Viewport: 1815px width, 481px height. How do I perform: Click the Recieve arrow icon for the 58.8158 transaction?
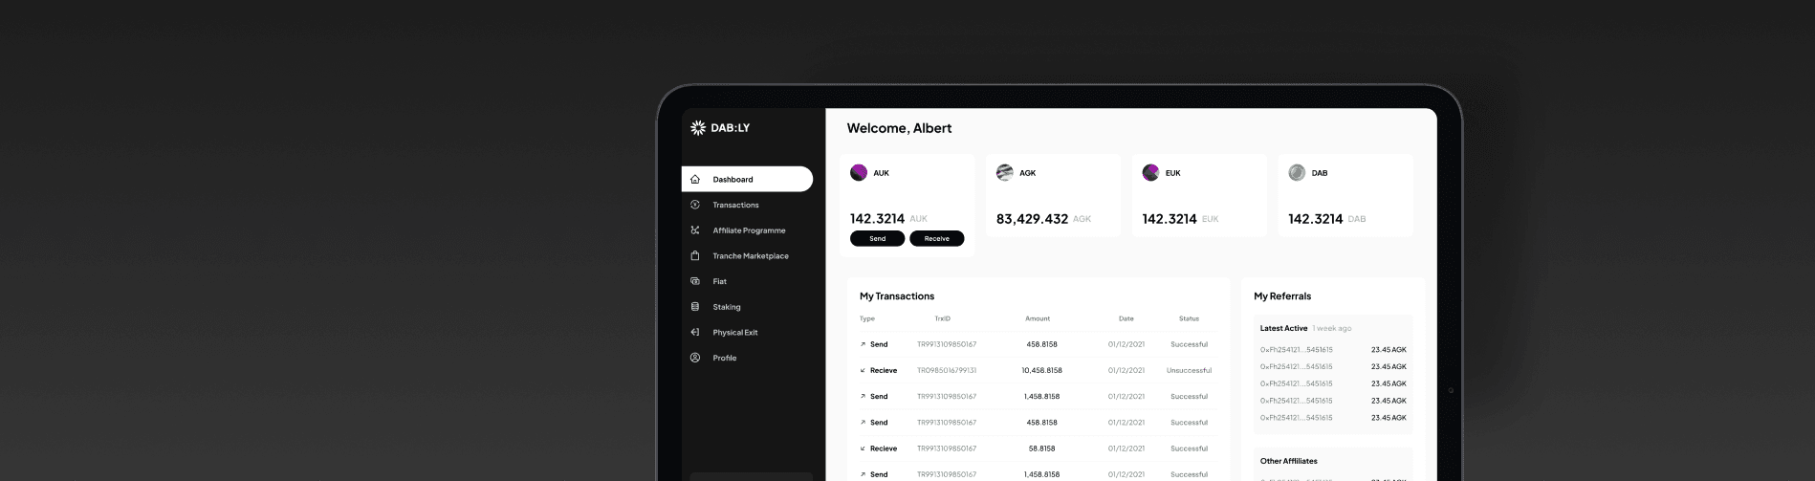pos(863,448)
